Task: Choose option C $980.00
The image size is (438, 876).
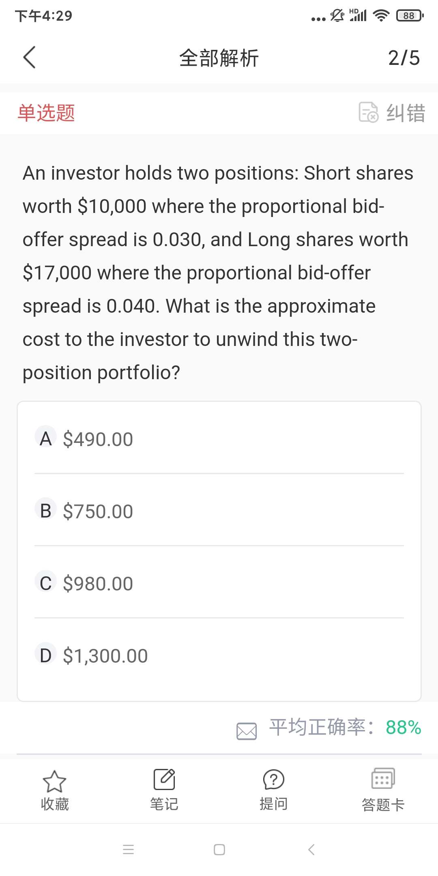Action: point(98,583)
